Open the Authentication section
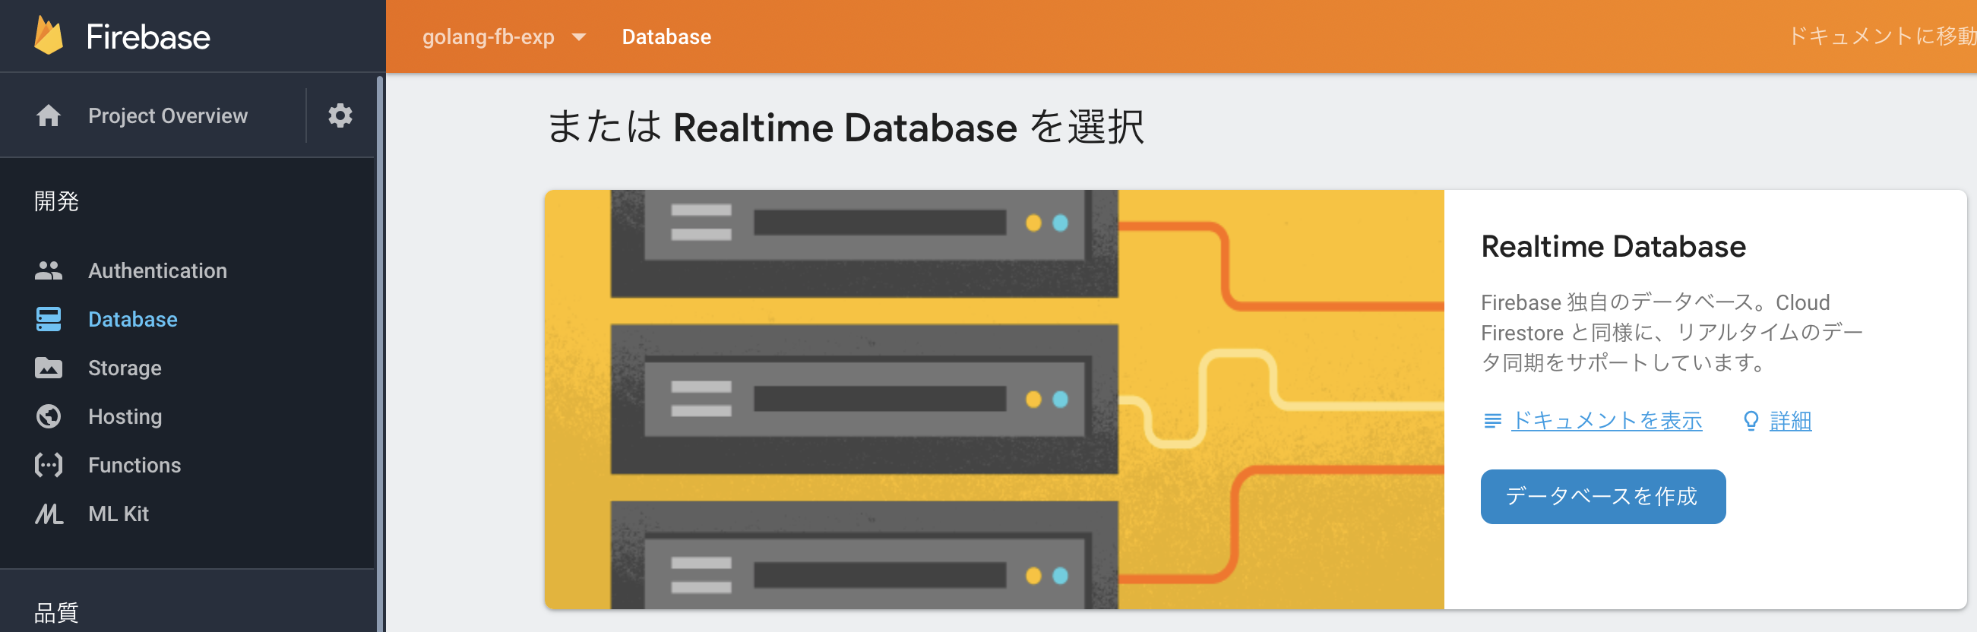Screen dimensions: 1977x632 pos(157,270)
